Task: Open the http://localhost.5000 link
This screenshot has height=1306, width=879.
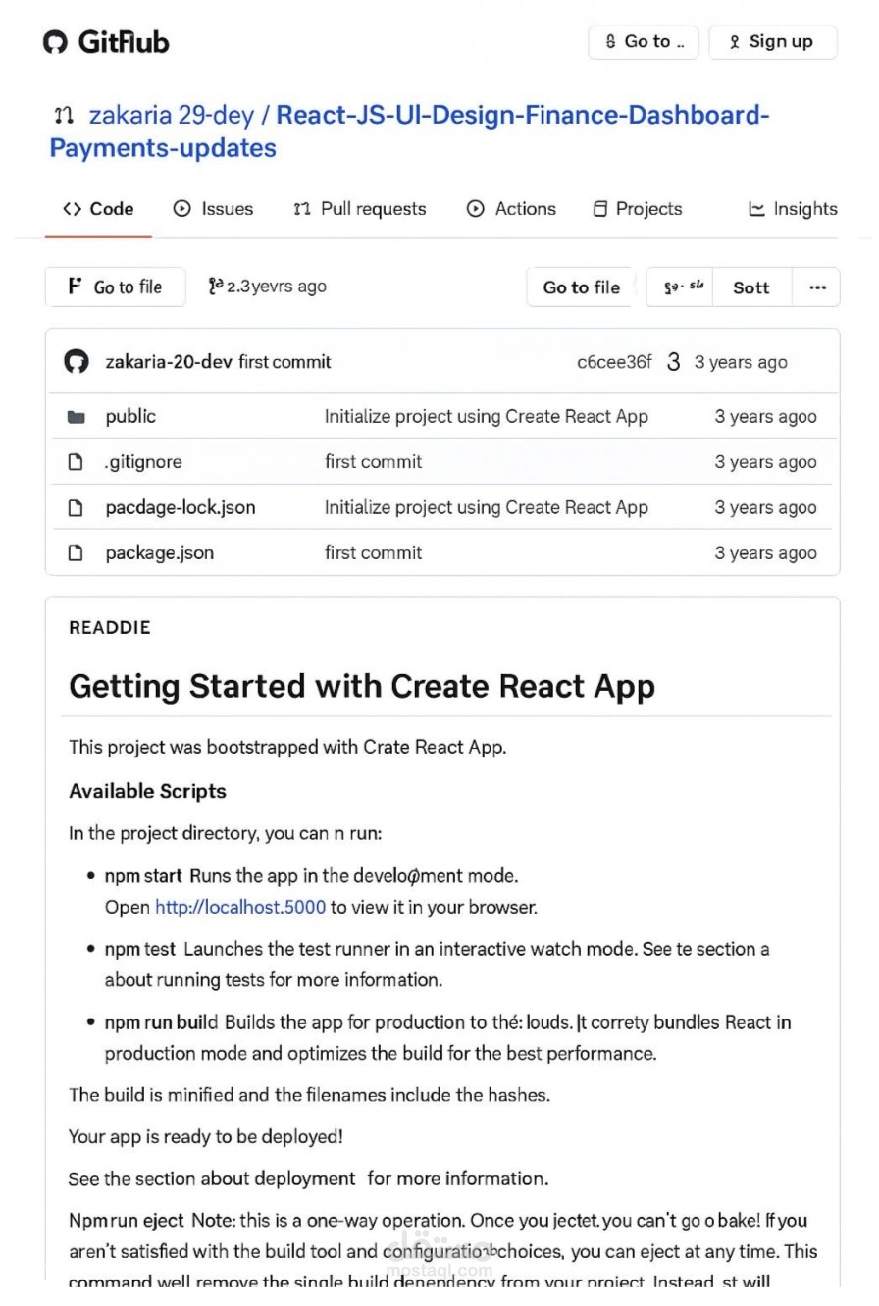Action: pos(240,907)
